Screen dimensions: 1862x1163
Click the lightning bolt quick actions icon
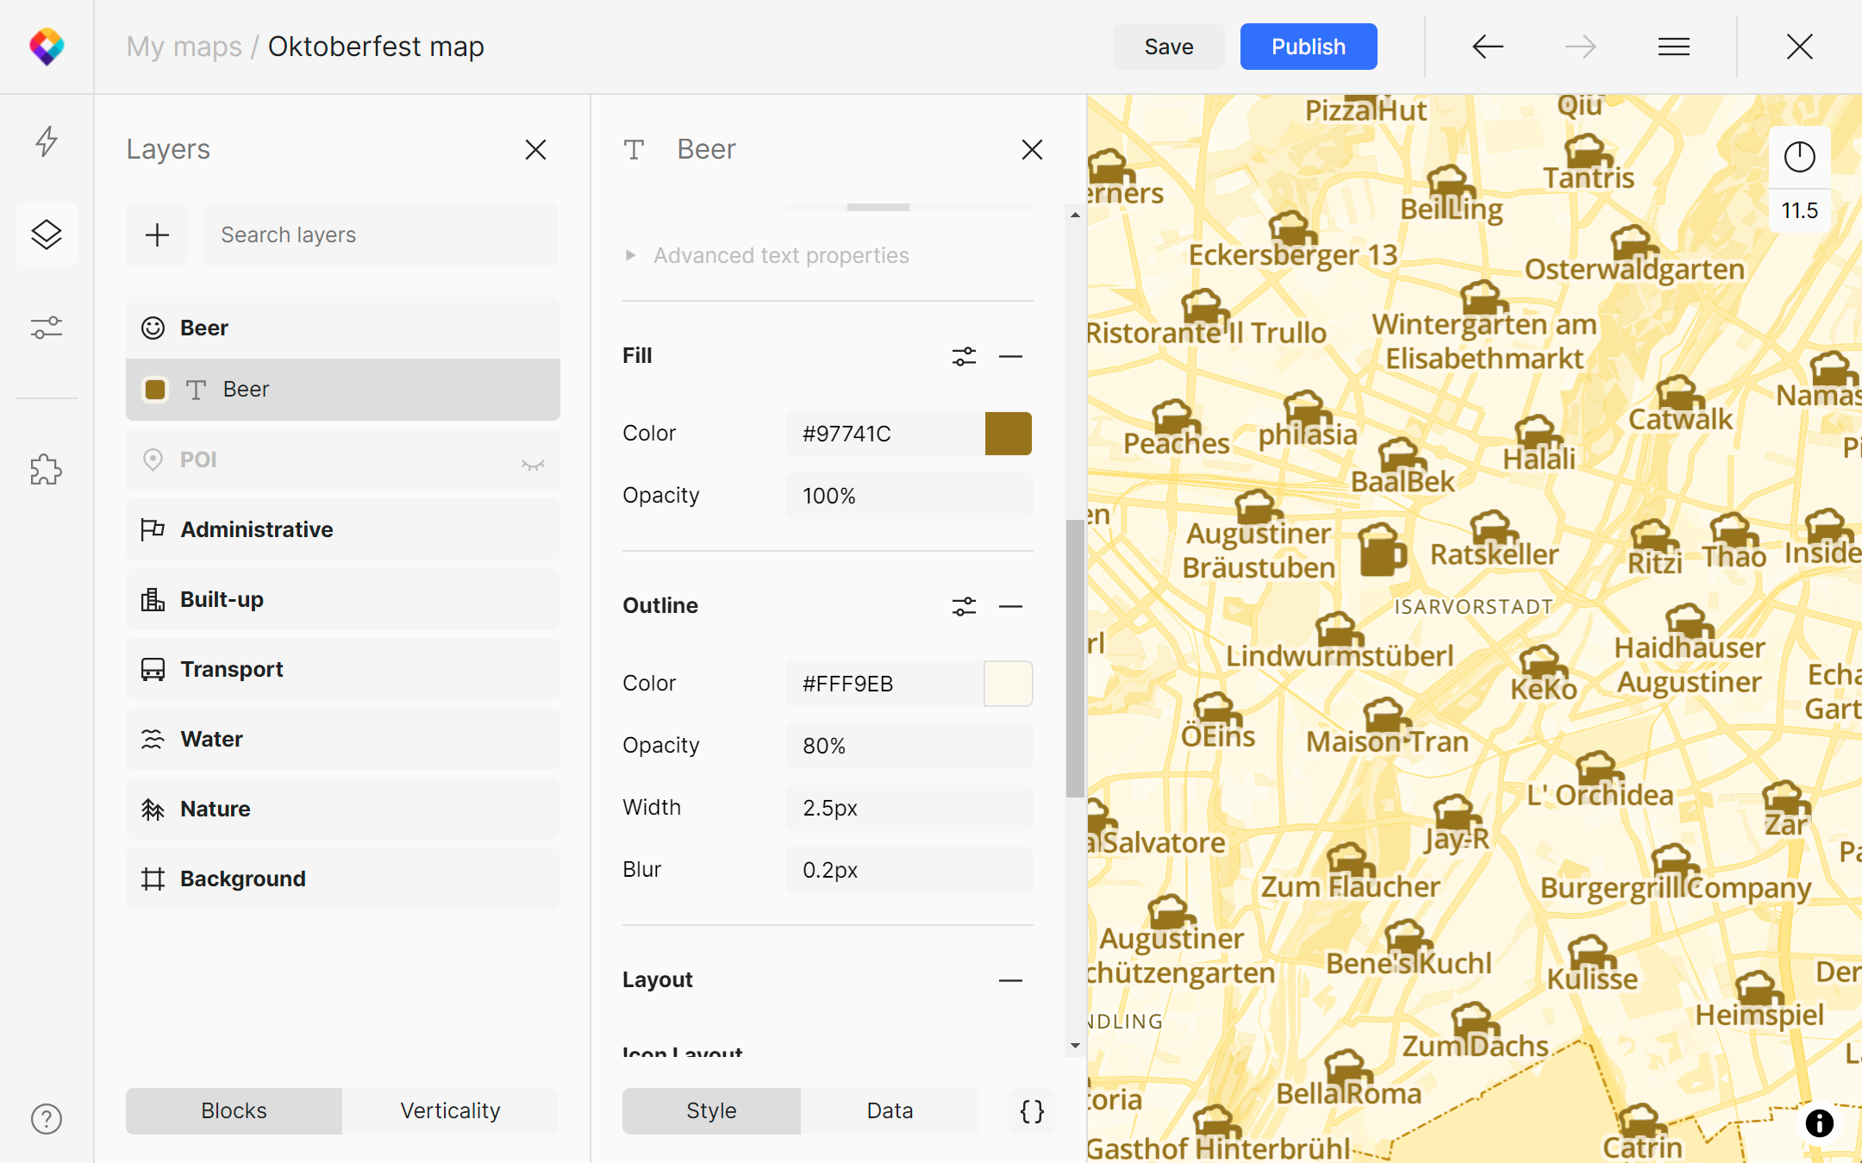[x=47, y=141]
